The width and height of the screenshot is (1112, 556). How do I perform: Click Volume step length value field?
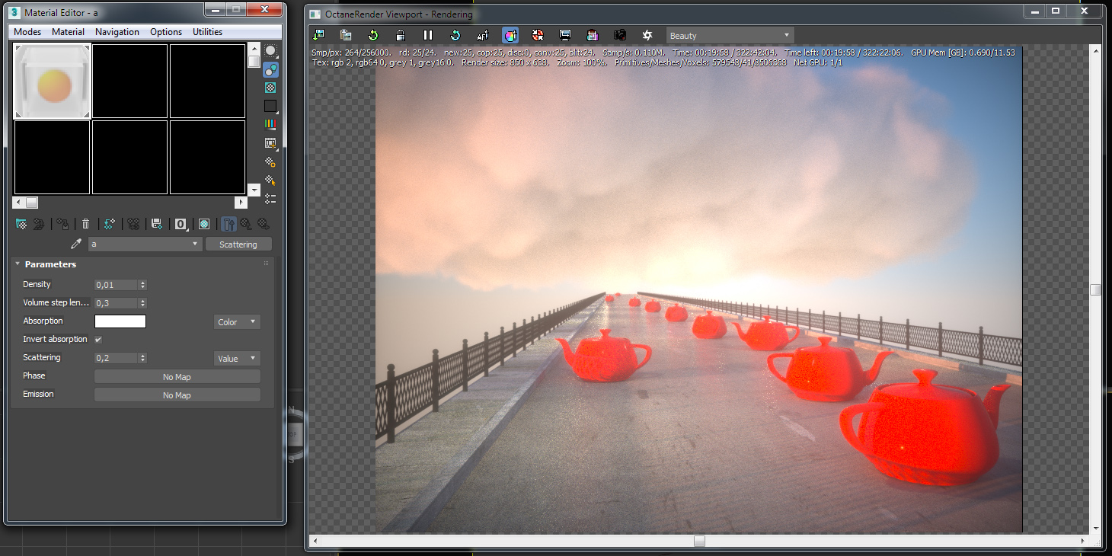[116, 303]
